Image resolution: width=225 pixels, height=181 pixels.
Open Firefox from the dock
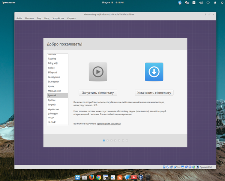[x=91, y=177]
